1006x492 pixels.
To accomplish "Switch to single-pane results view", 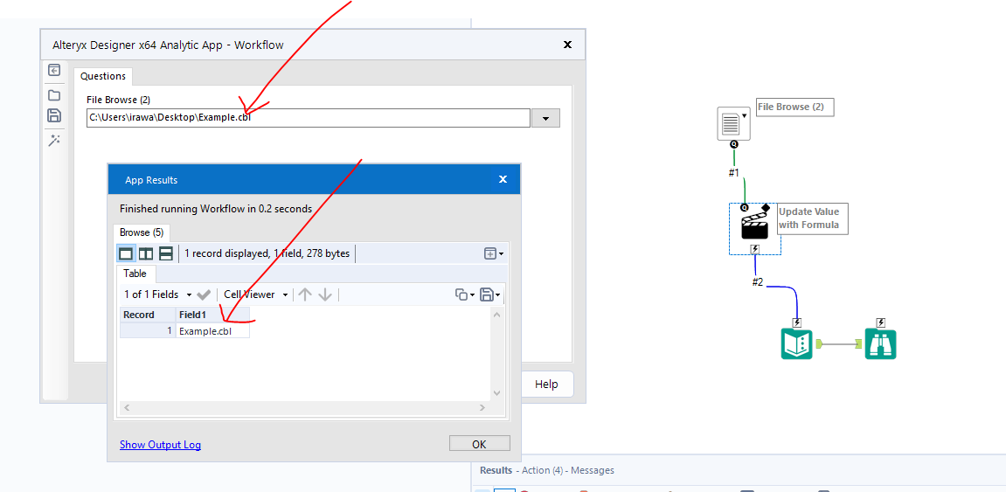I will coord(126,253).
